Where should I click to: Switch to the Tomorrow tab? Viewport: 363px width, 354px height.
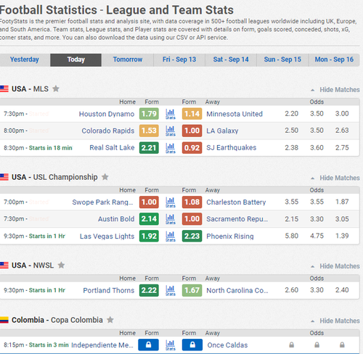coord(128,59)
